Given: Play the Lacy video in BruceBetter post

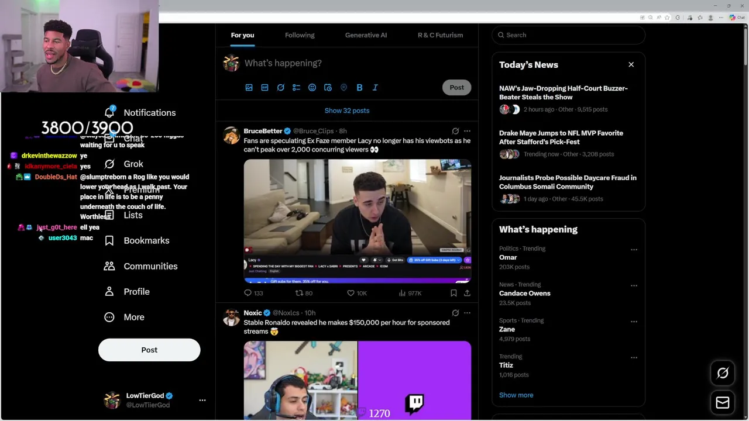Looking at the screenshot, I should pos(358,221).
